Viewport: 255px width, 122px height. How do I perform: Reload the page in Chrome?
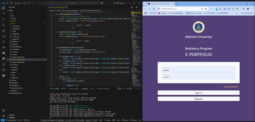point(154,9)
